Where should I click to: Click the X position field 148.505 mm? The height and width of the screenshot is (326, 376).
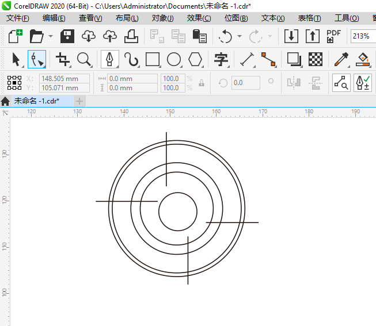[x=64, y=79]
